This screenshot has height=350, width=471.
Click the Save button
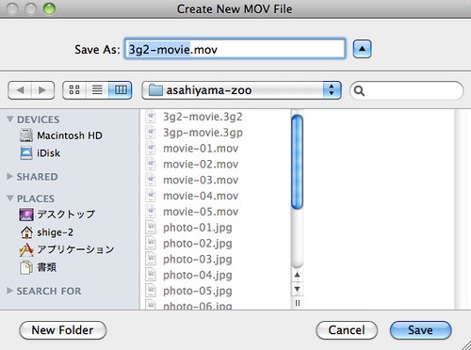[420, 330]
